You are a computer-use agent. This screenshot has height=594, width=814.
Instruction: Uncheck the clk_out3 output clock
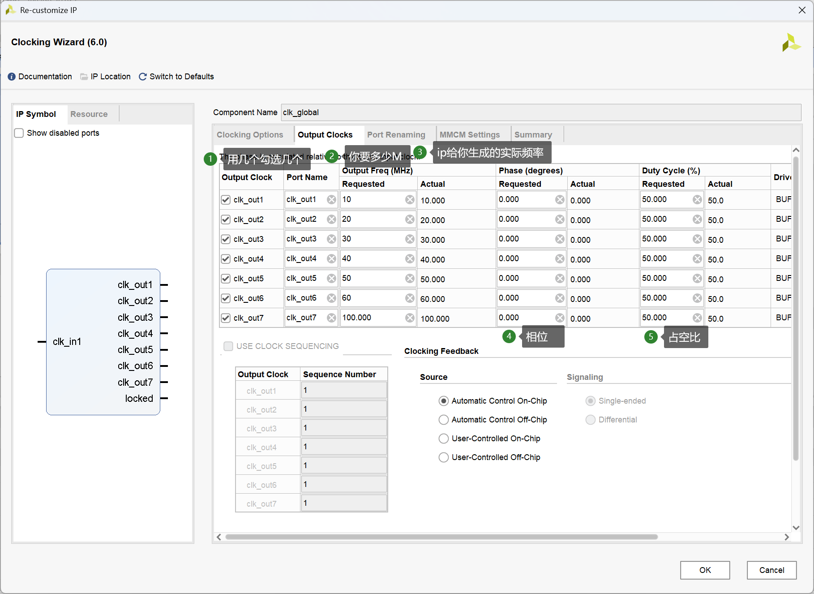(226, 239)
